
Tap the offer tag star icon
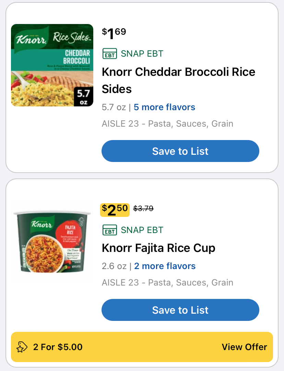[22, 347]
